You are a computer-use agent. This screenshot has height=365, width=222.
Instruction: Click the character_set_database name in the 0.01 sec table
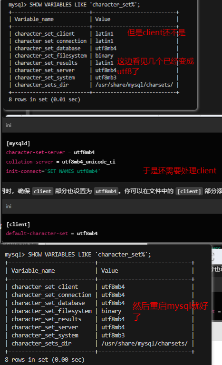click(x=48, y=49)
